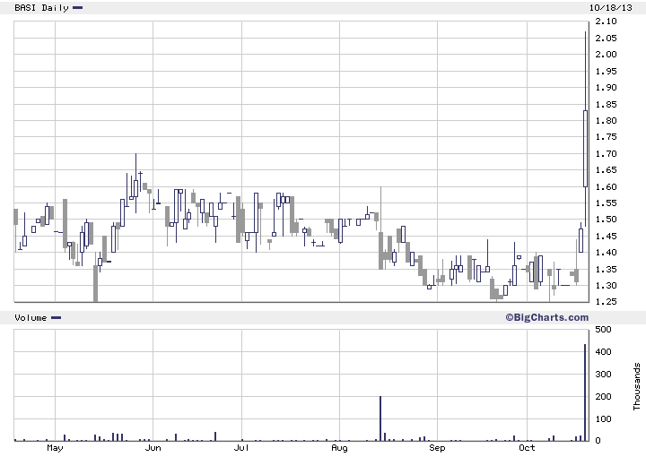Image resolution: width=646 pixels, height=457 pixels.
Task: Click the 100 volume axis label
Action: tap(604, 418)
